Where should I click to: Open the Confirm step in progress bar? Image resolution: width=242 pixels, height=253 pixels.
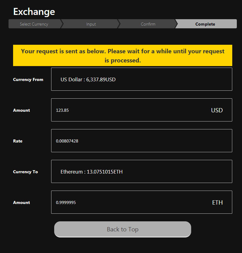pos(148,24)
